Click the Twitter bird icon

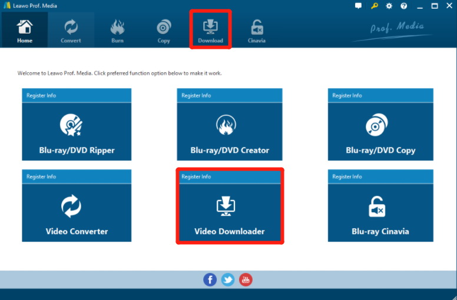(228, 280)
